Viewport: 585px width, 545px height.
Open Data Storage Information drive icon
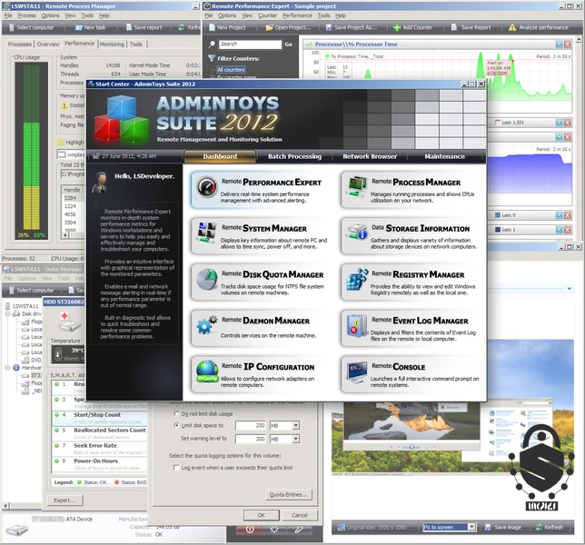click(x=356, y=233)
